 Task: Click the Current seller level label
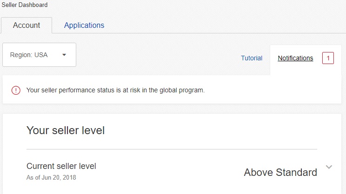point(61,166)
